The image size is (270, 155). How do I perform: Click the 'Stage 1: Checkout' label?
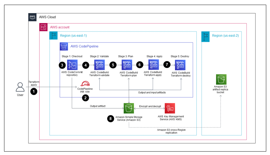click(72, 56)
